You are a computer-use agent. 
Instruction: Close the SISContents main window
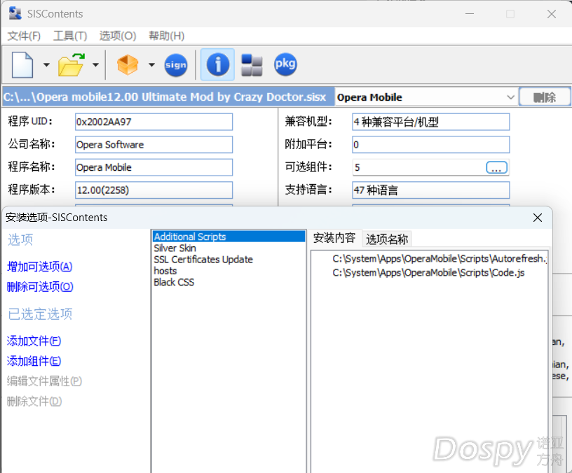point(552,14)
